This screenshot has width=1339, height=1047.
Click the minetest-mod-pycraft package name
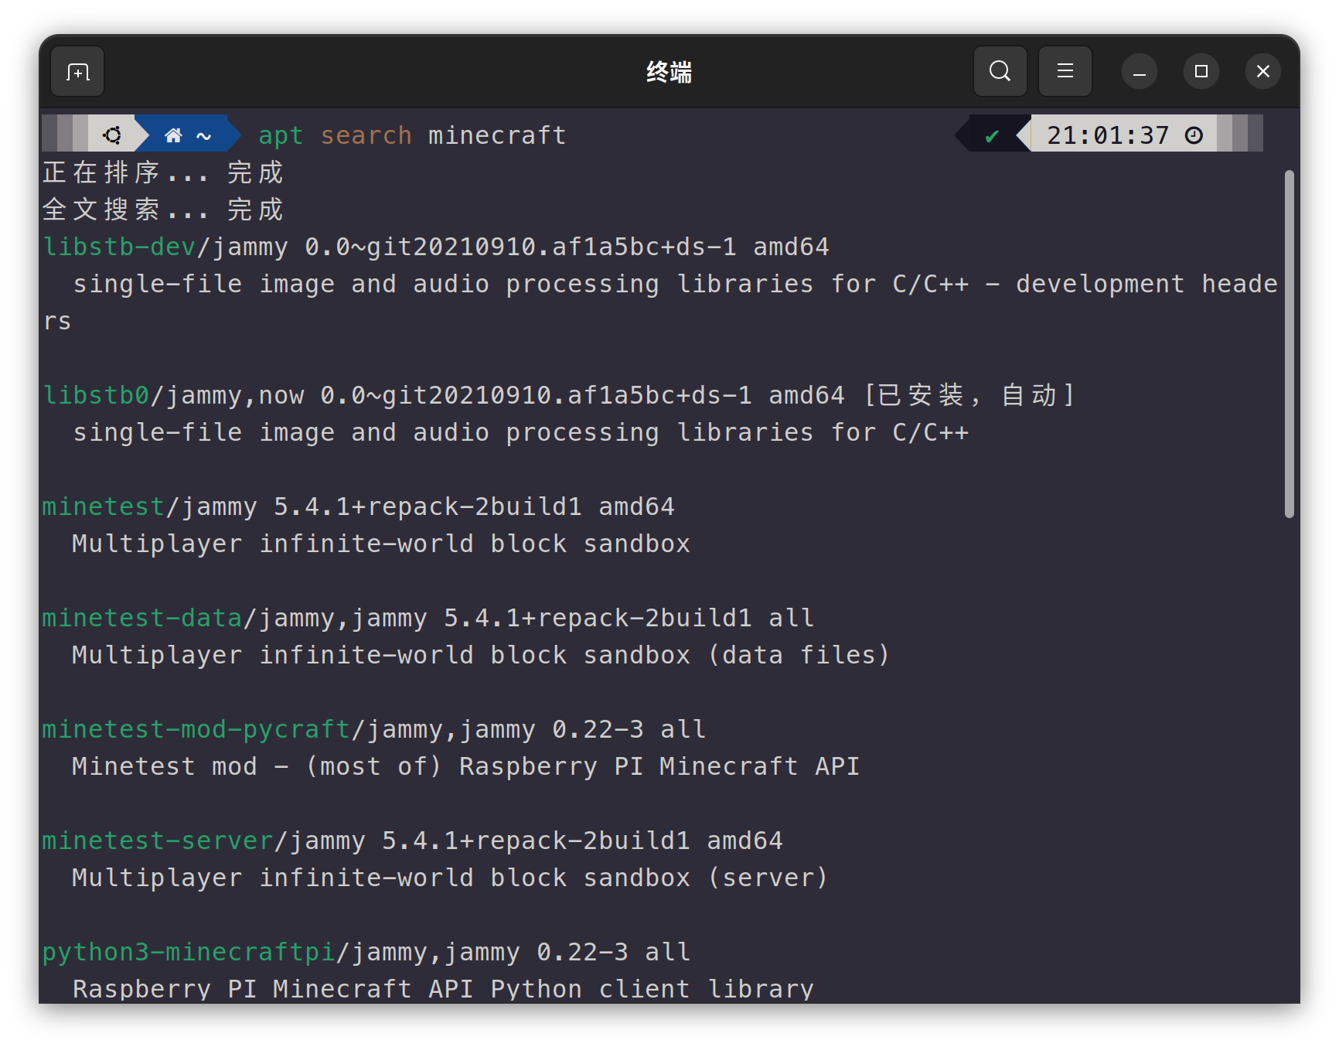tap(196, 729)
